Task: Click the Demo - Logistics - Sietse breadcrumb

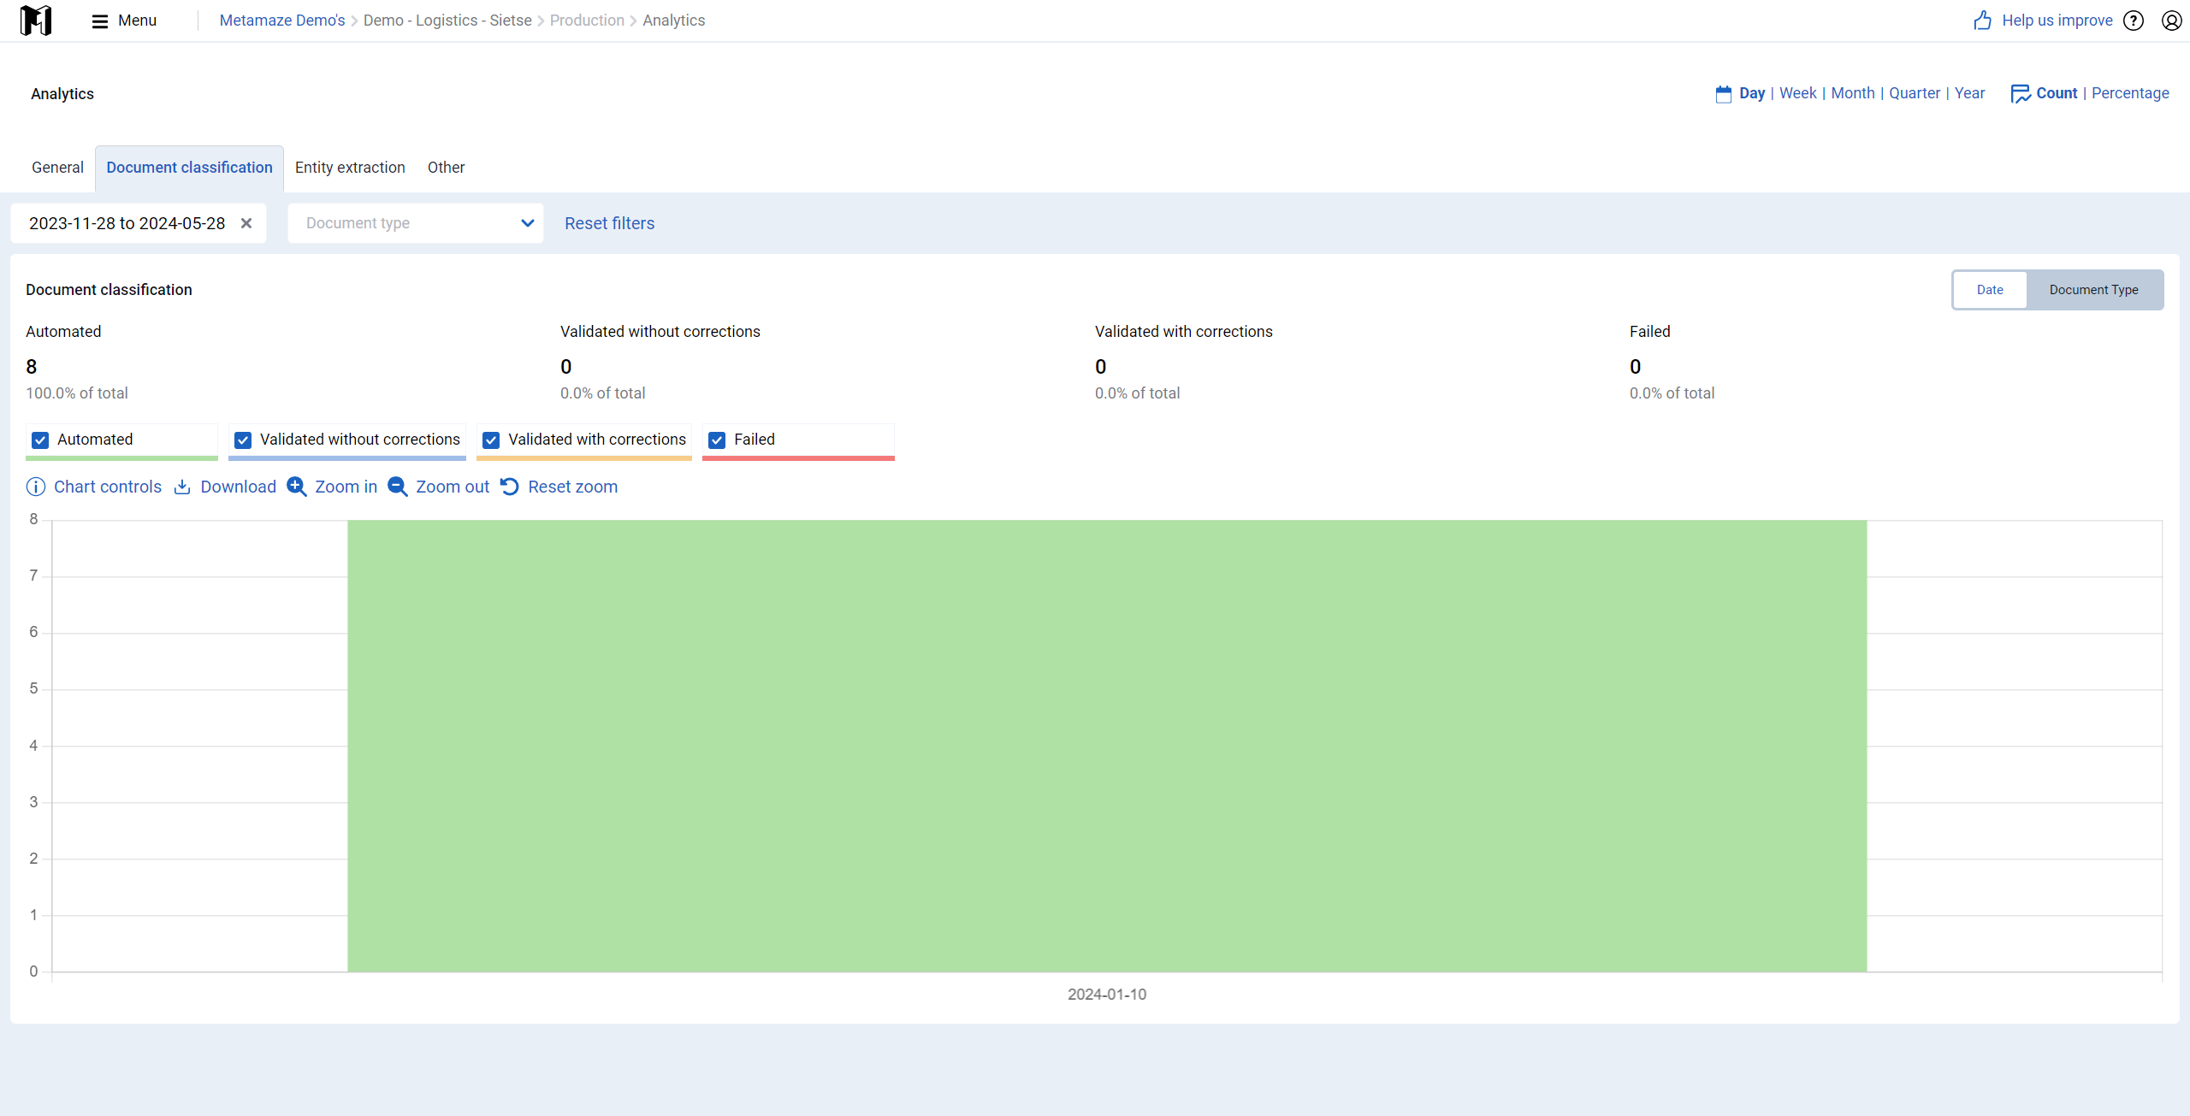Action: pos(447,21)
